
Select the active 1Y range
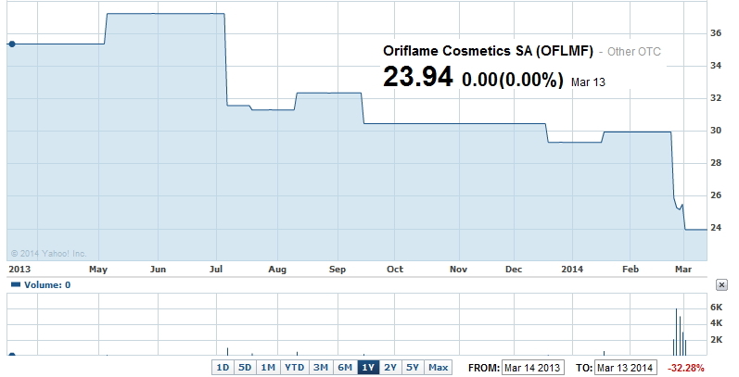click(x=368, y=368)
